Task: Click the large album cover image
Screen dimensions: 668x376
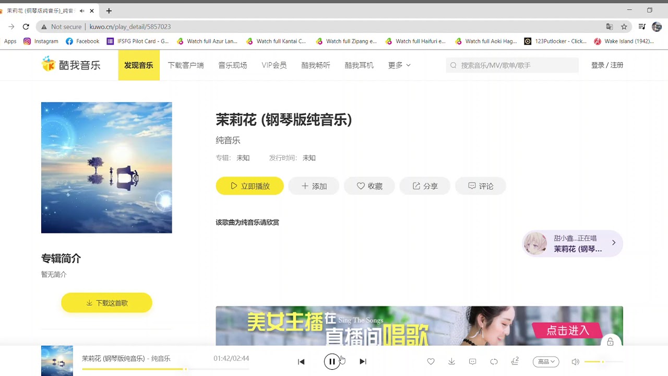Action: (x=106, y=168)
